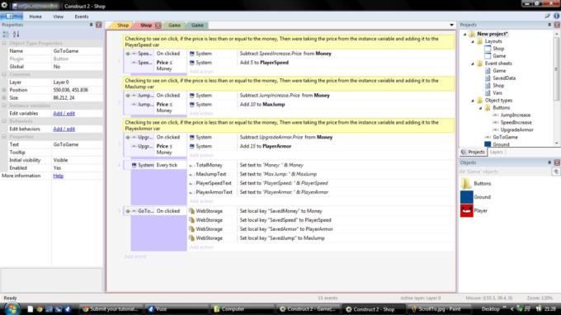Open the tab list dropdown arrow

[x=451, y=25]
